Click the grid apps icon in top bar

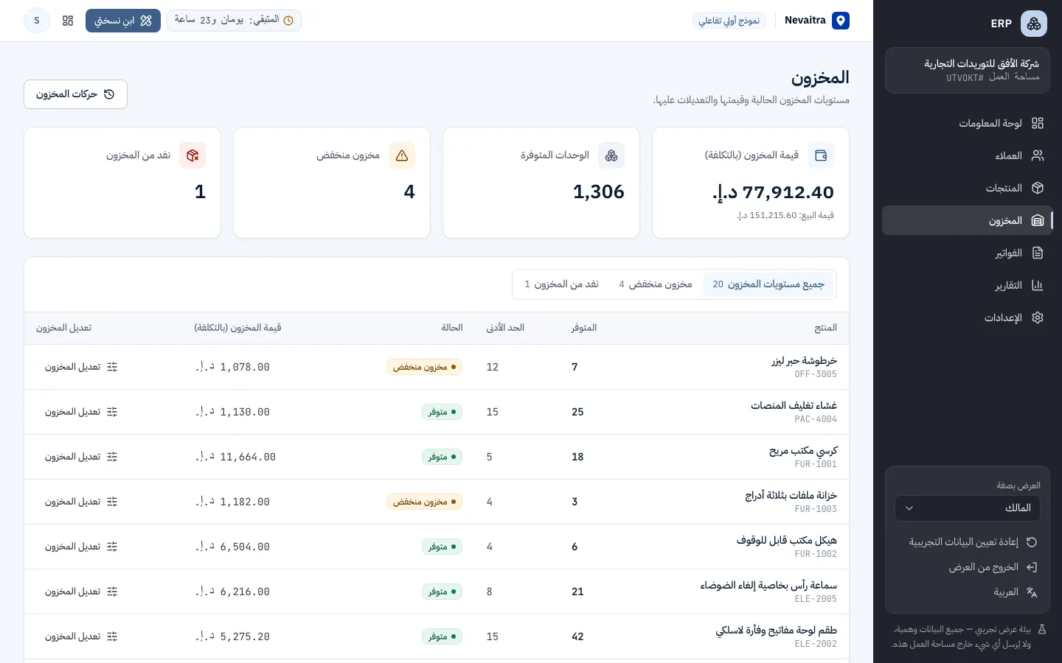[68, 21]
